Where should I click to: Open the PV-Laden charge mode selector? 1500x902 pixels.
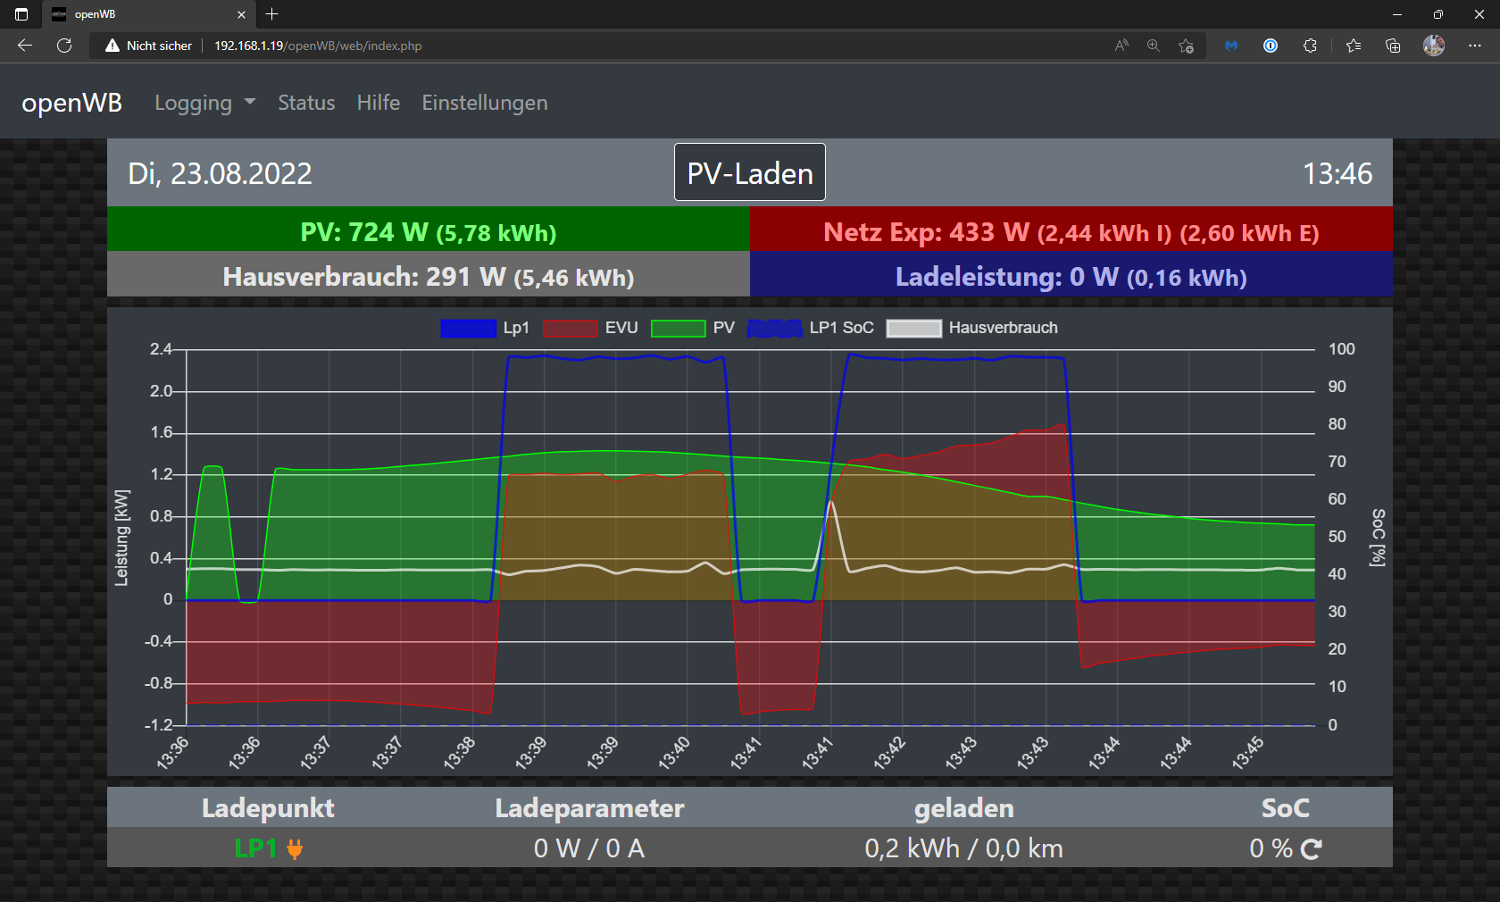pos(749,172)
